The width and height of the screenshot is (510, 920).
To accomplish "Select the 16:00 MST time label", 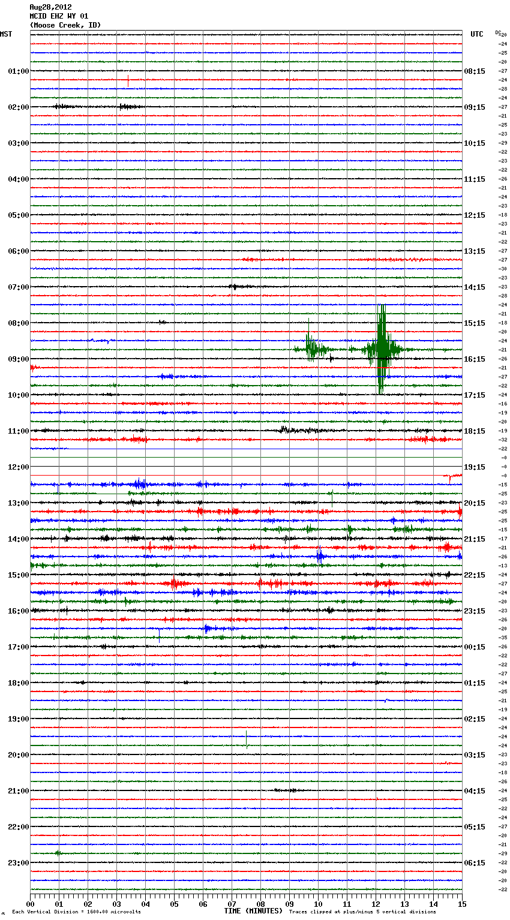I will [19, 611].
